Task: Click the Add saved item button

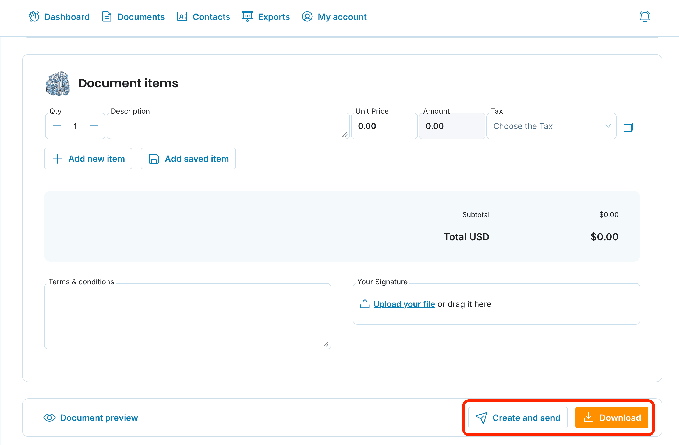Action: pos(188,159)
